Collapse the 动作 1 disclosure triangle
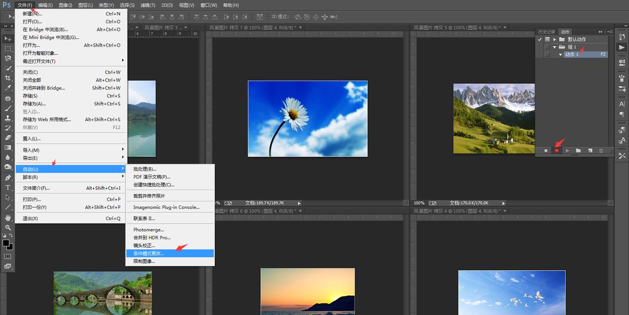The width and height of the screenshot is (629, 315). (561, 55)
